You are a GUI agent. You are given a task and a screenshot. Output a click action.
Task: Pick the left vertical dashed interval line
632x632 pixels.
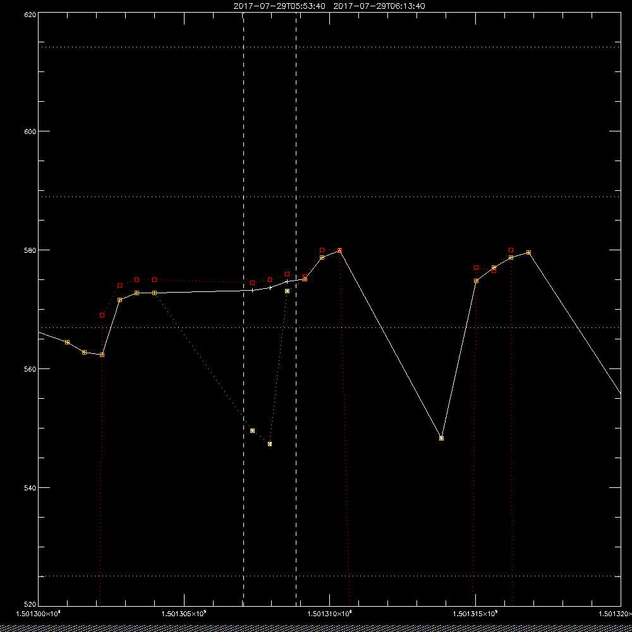pos(243,309)
